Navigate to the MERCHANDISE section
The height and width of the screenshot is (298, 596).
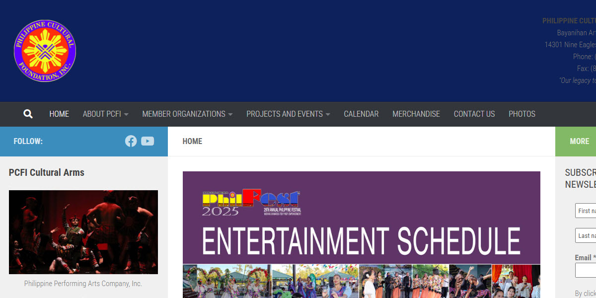point(416,114)
